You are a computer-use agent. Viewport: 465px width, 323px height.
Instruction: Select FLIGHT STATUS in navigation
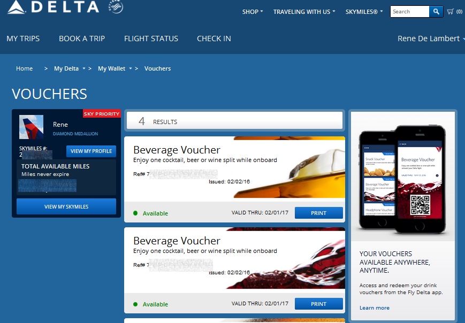click(151, 39)
